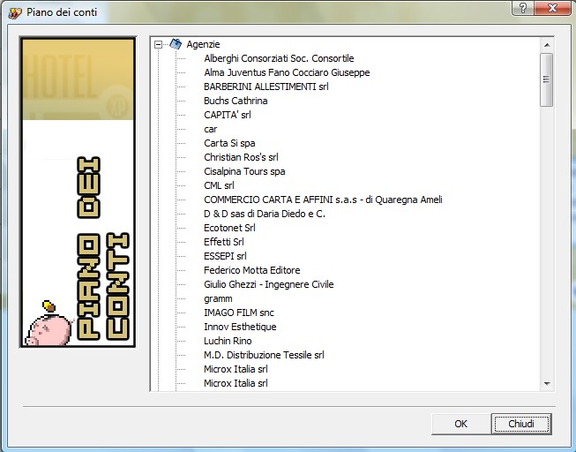
Task: Select Cisalpina Tours spa entry
Action: point(244,171)
